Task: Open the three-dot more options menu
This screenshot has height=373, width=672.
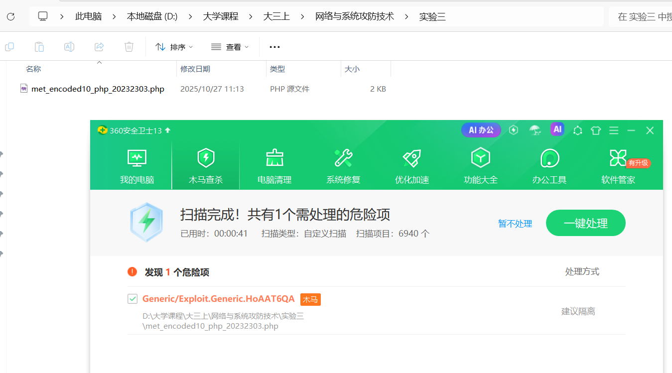Action: coord(274,47)
